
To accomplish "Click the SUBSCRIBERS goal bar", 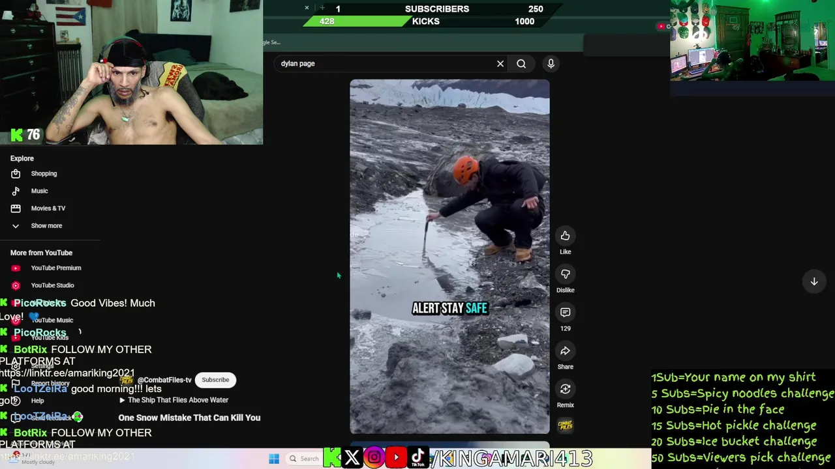I will (x=436, y=8).
